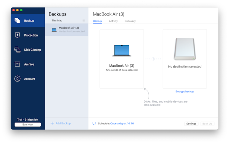Image resolution: width=229 pixels, height=144 pixels.
Task: Open schedule 'Once a day at 14:46'
Action: pyautogui.click(x=122, y=123)
